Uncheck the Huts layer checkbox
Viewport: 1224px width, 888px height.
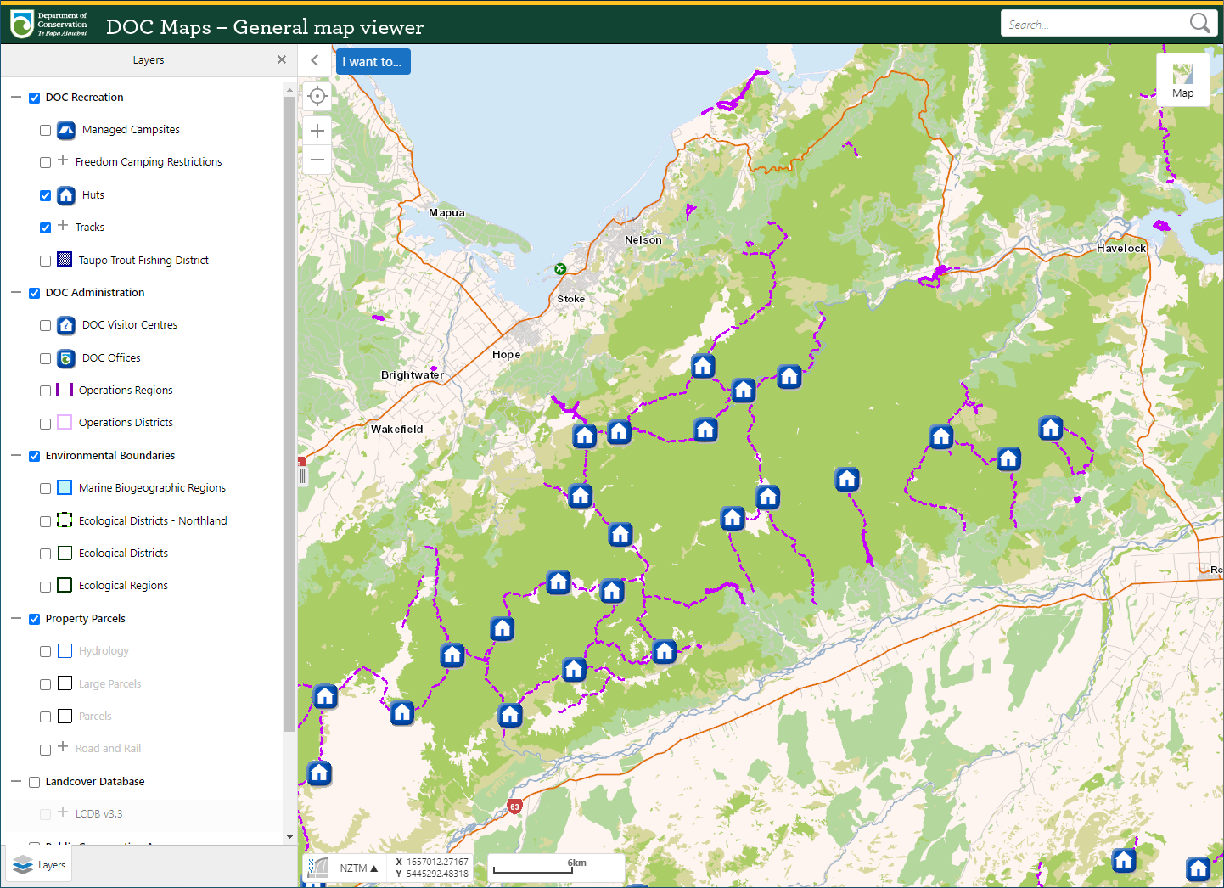tap(46, 196)
